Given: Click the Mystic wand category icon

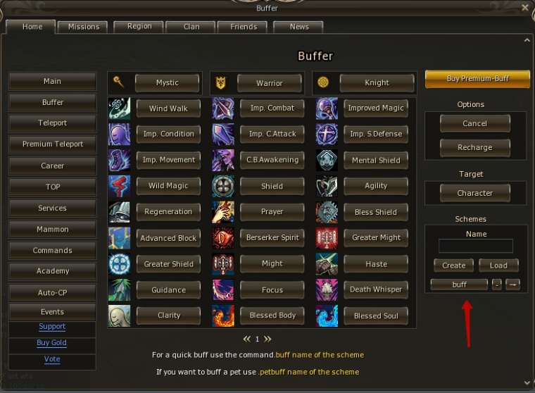Looking at the screenshot, I should tap(118, 82).
